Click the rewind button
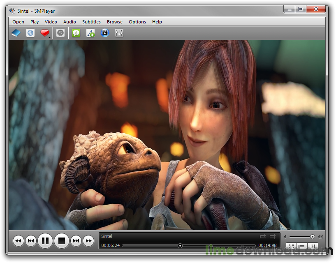The image size is (336, 263). (18, 241)
